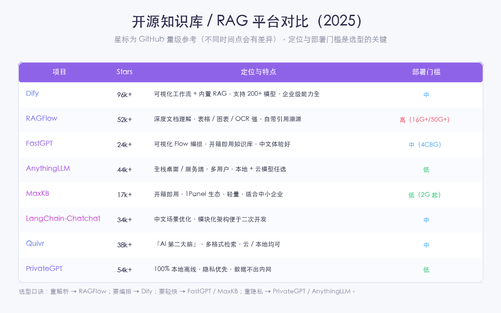The image size is (501, 313).
Task: Click Dify deployment level 中
Action: (x=426, y=94)
